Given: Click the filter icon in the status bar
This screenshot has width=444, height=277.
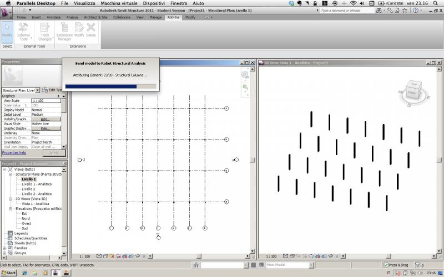Looking at the screenshot, I should click(x=417, y=265).
